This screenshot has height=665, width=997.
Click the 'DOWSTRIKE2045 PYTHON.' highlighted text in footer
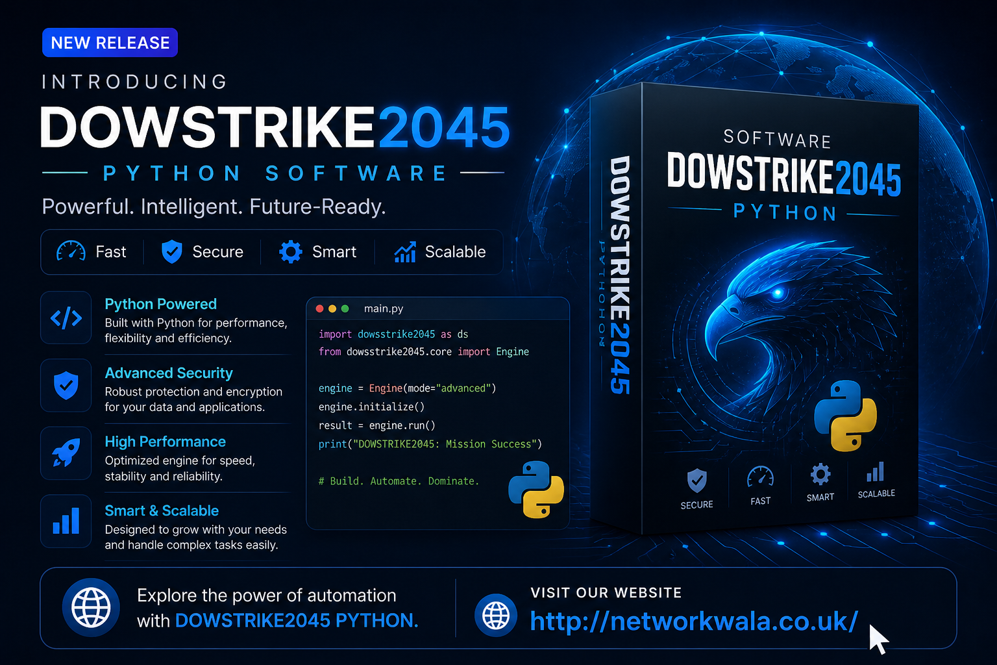(297, 620)
